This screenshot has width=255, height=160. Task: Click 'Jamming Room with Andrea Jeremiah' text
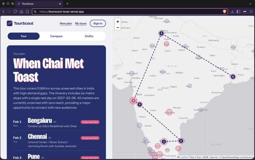pos(52,146)
